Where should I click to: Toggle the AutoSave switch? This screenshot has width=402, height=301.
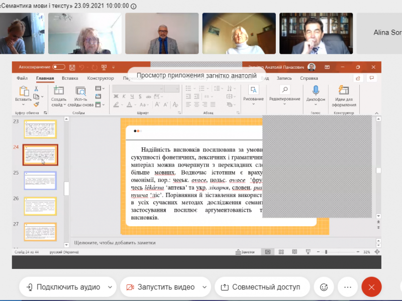tap(59, 67)
